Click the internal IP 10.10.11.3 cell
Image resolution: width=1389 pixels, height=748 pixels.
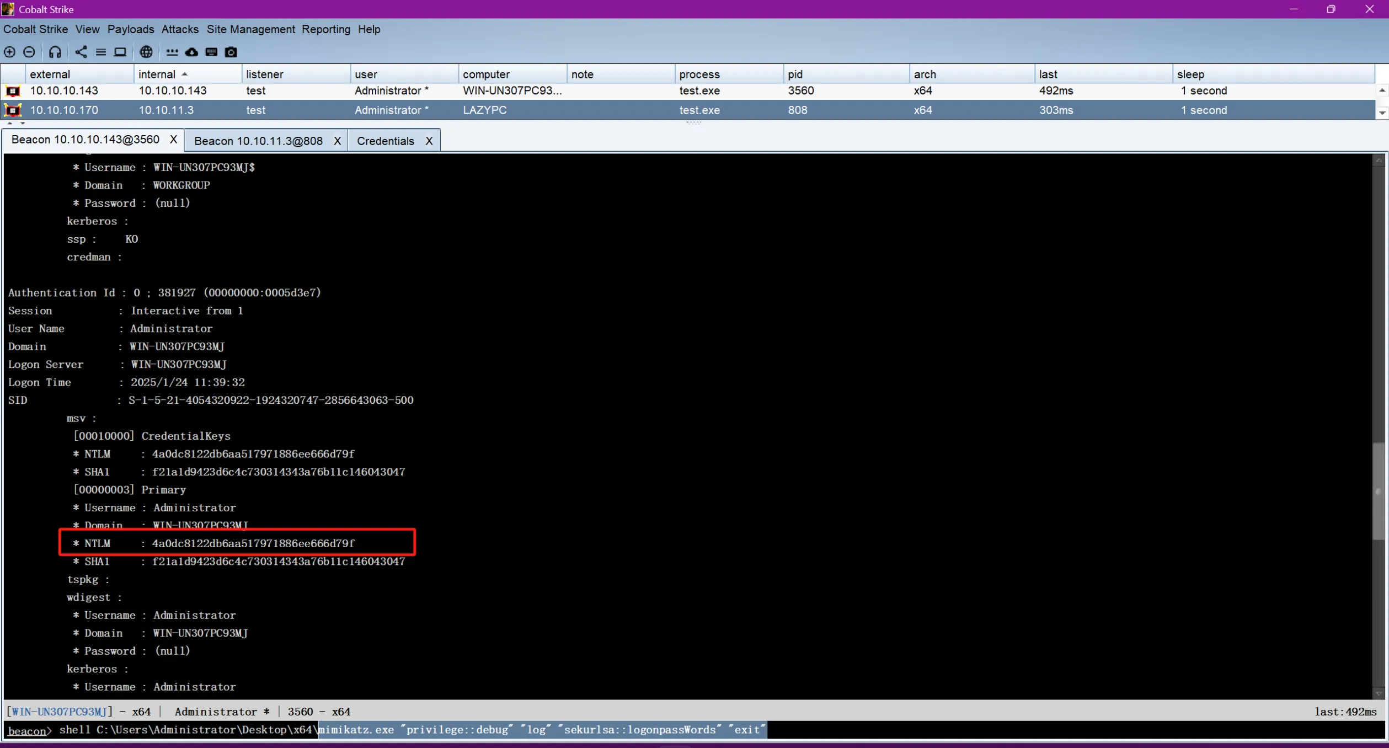click(x=188, y=110)
